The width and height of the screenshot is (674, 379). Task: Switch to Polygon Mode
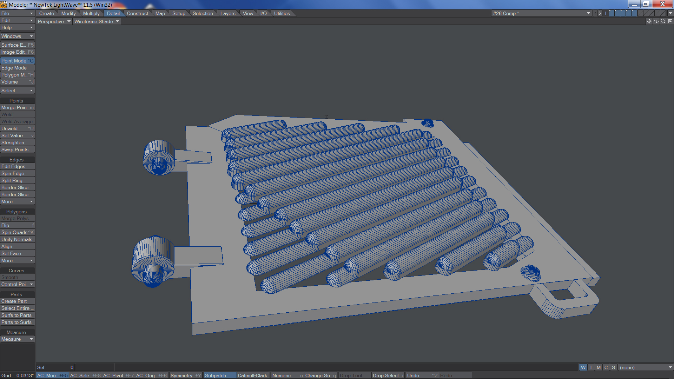coord(17,75)
